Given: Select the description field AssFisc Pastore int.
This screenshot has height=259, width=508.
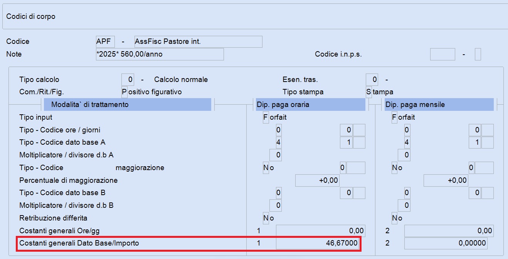Looking at the screenshot, I should point(198,42).
